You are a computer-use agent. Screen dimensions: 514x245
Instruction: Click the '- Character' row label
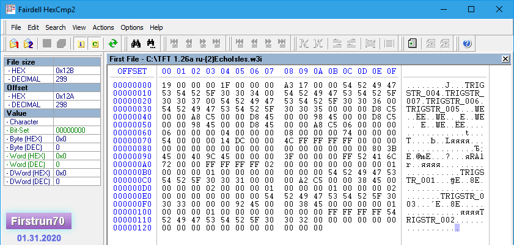(x=22, y=122)
